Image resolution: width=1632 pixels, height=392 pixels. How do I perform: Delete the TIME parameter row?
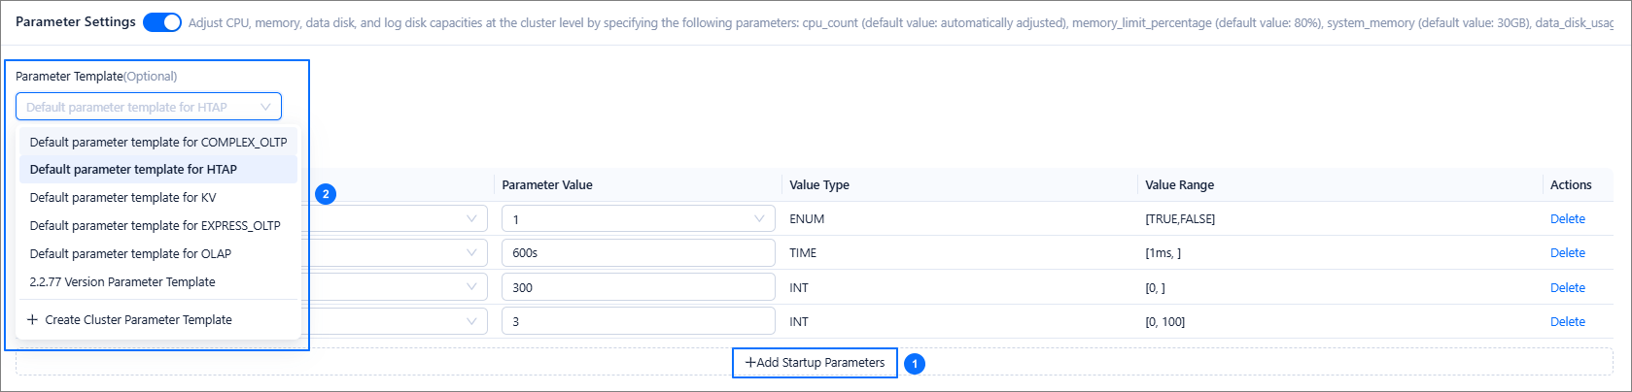1567,253
